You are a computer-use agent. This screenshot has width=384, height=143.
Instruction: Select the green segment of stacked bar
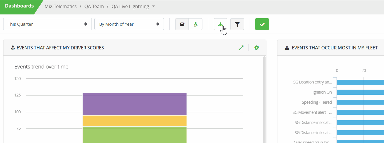pyautogui.click(x=135, y=135)
